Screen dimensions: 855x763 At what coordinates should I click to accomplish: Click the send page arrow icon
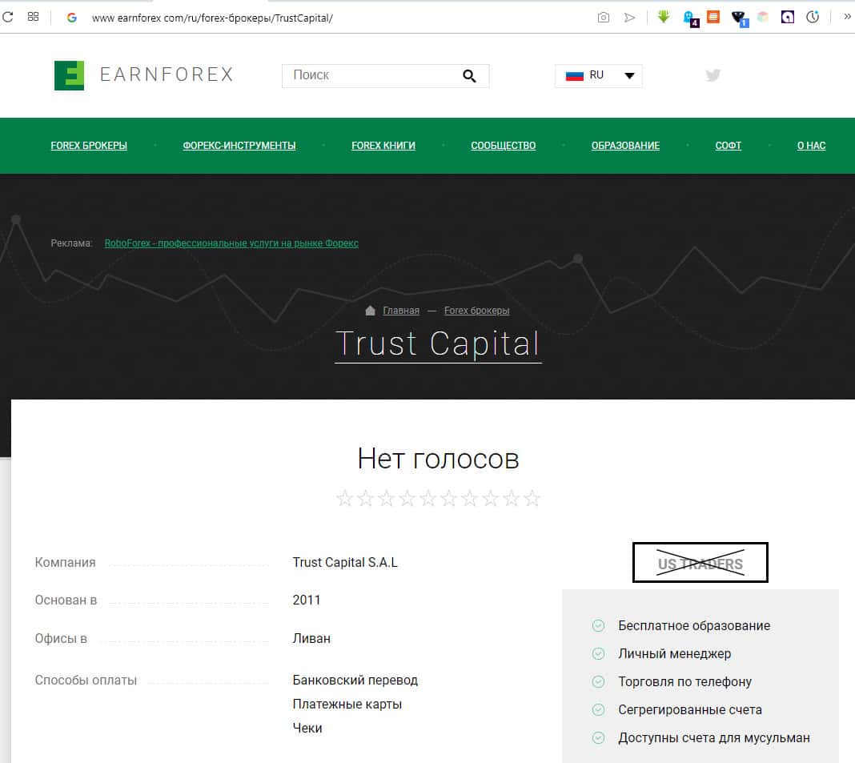pyautogui.click(x=630, y=18)
